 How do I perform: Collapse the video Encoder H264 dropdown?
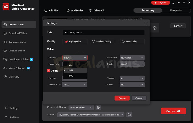[x=75, y=58]
